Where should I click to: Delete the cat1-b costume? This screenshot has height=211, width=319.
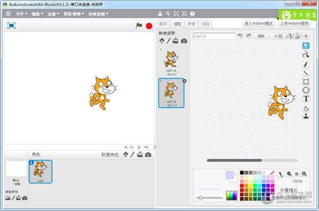point(184,81)
